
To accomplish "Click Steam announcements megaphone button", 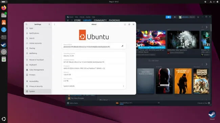I will [168, 17].
